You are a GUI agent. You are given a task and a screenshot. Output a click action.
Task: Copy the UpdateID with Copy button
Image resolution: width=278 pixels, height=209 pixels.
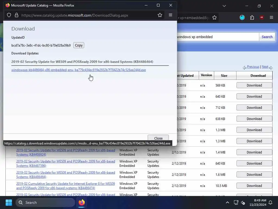[x=78, y=45]
